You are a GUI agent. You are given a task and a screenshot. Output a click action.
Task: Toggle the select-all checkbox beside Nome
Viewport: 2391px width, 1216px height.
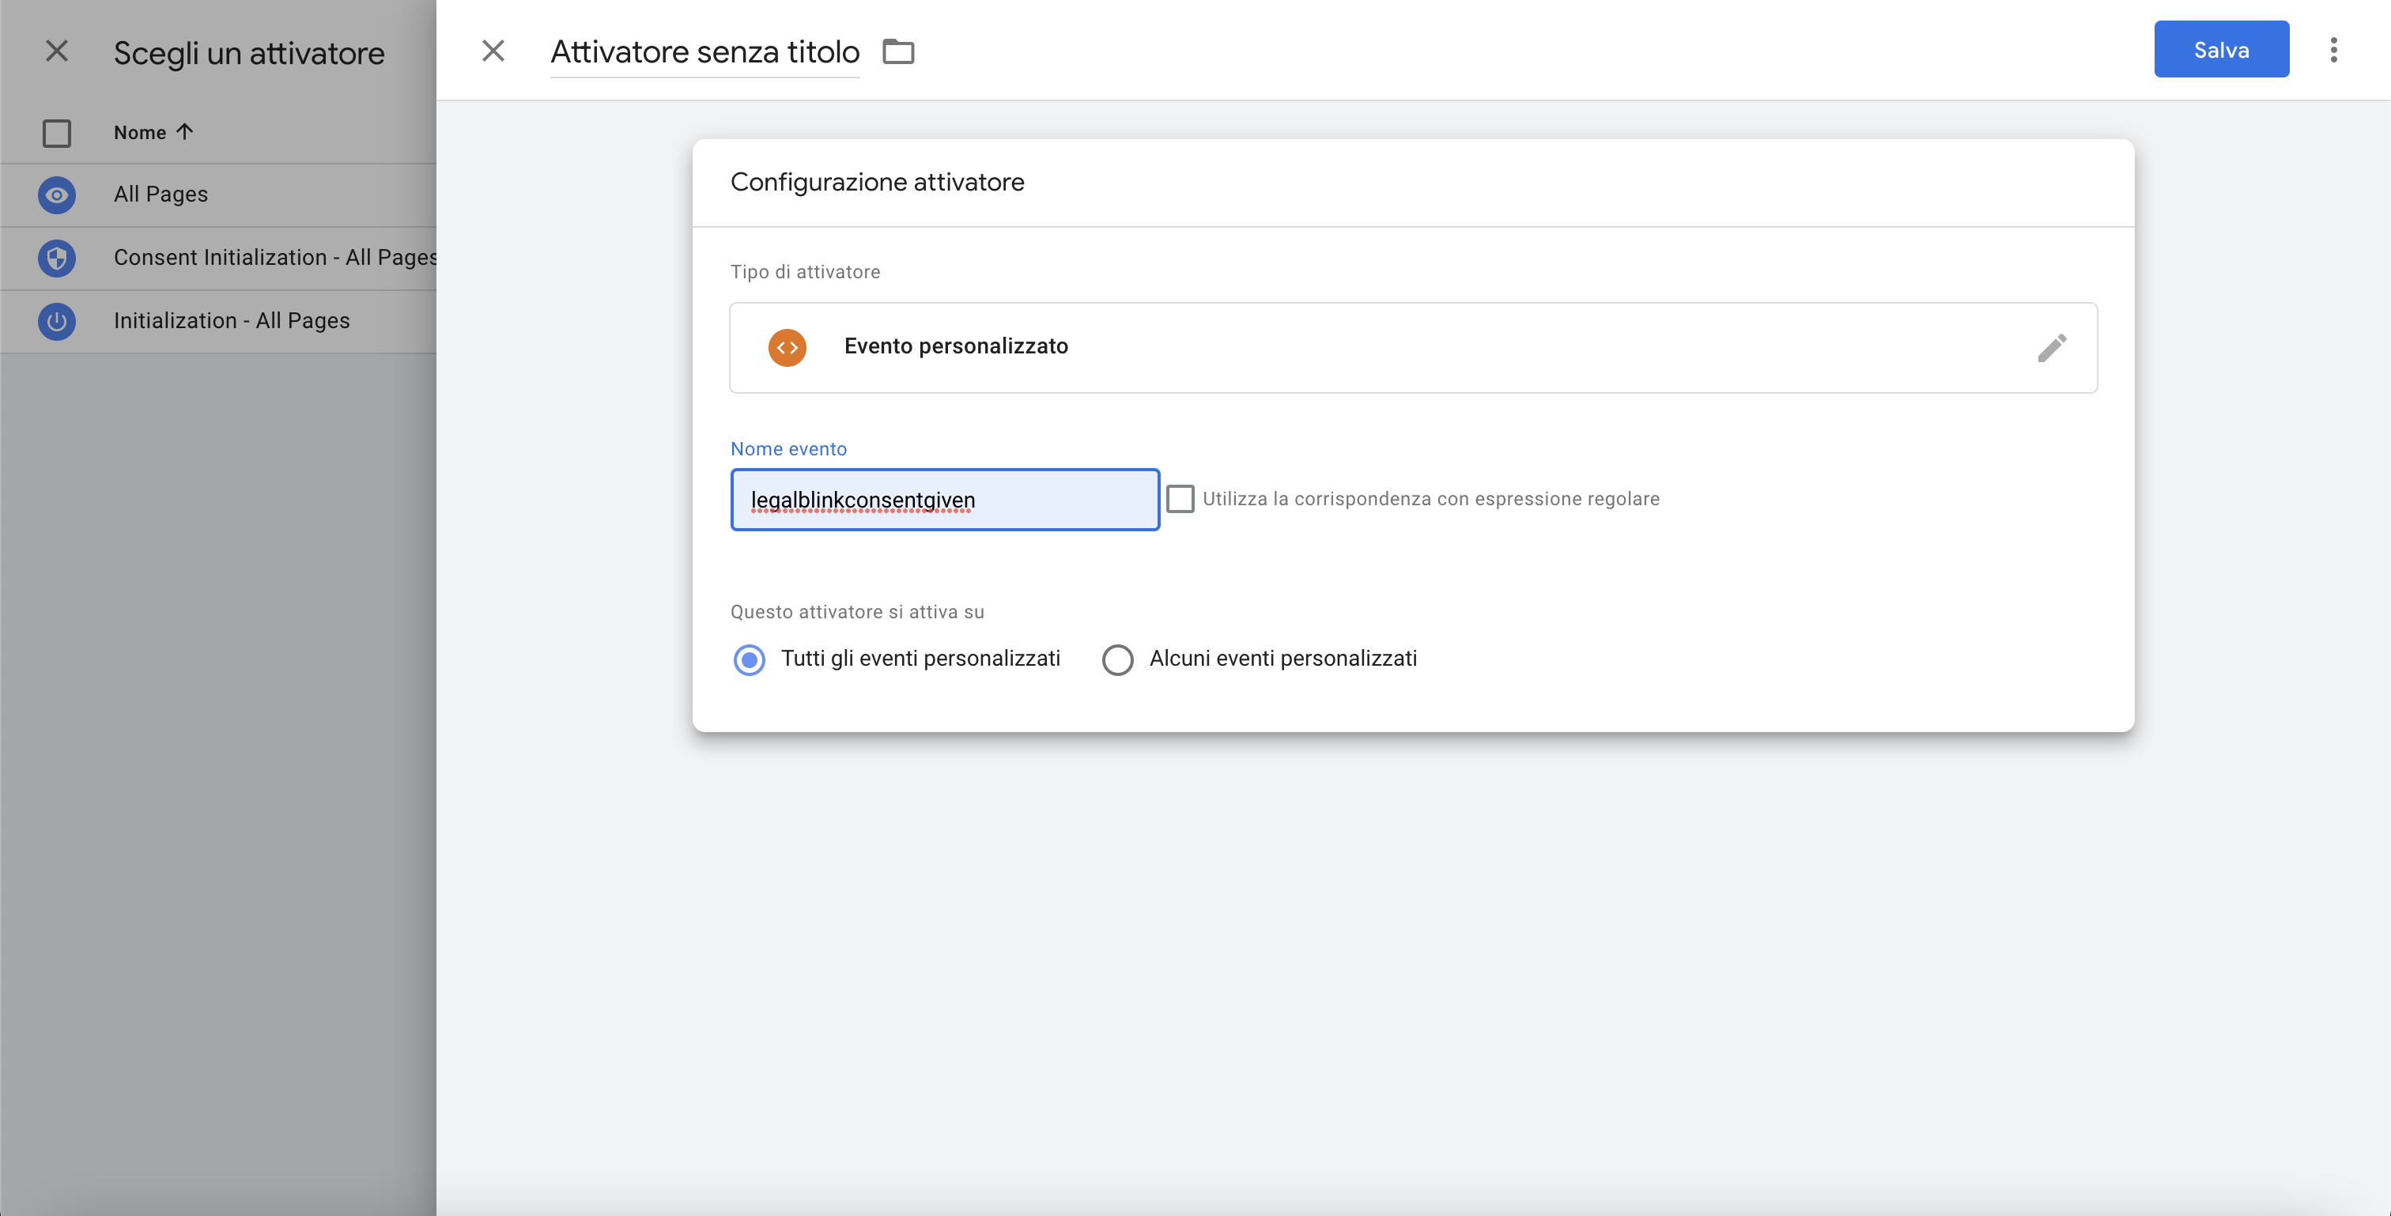(57, 133)
